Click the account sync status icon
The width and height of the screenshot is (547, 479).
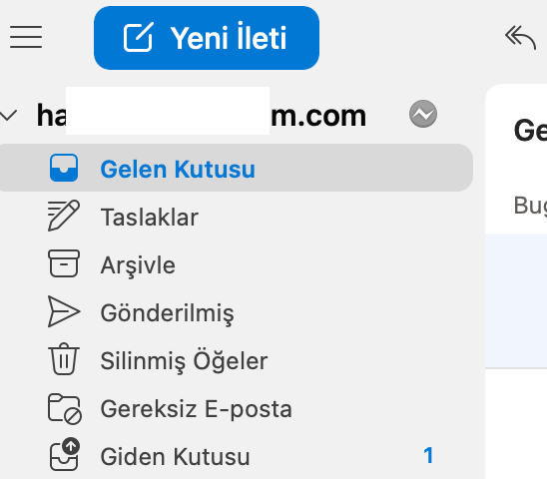click(x=423, y=114)
